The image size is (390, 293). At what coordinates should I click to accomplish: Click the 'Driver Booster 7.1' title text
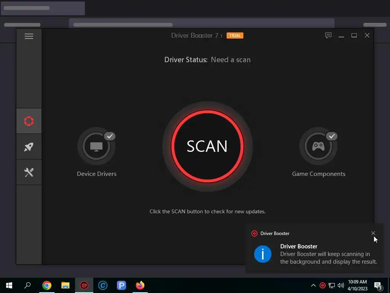(197, 35)
